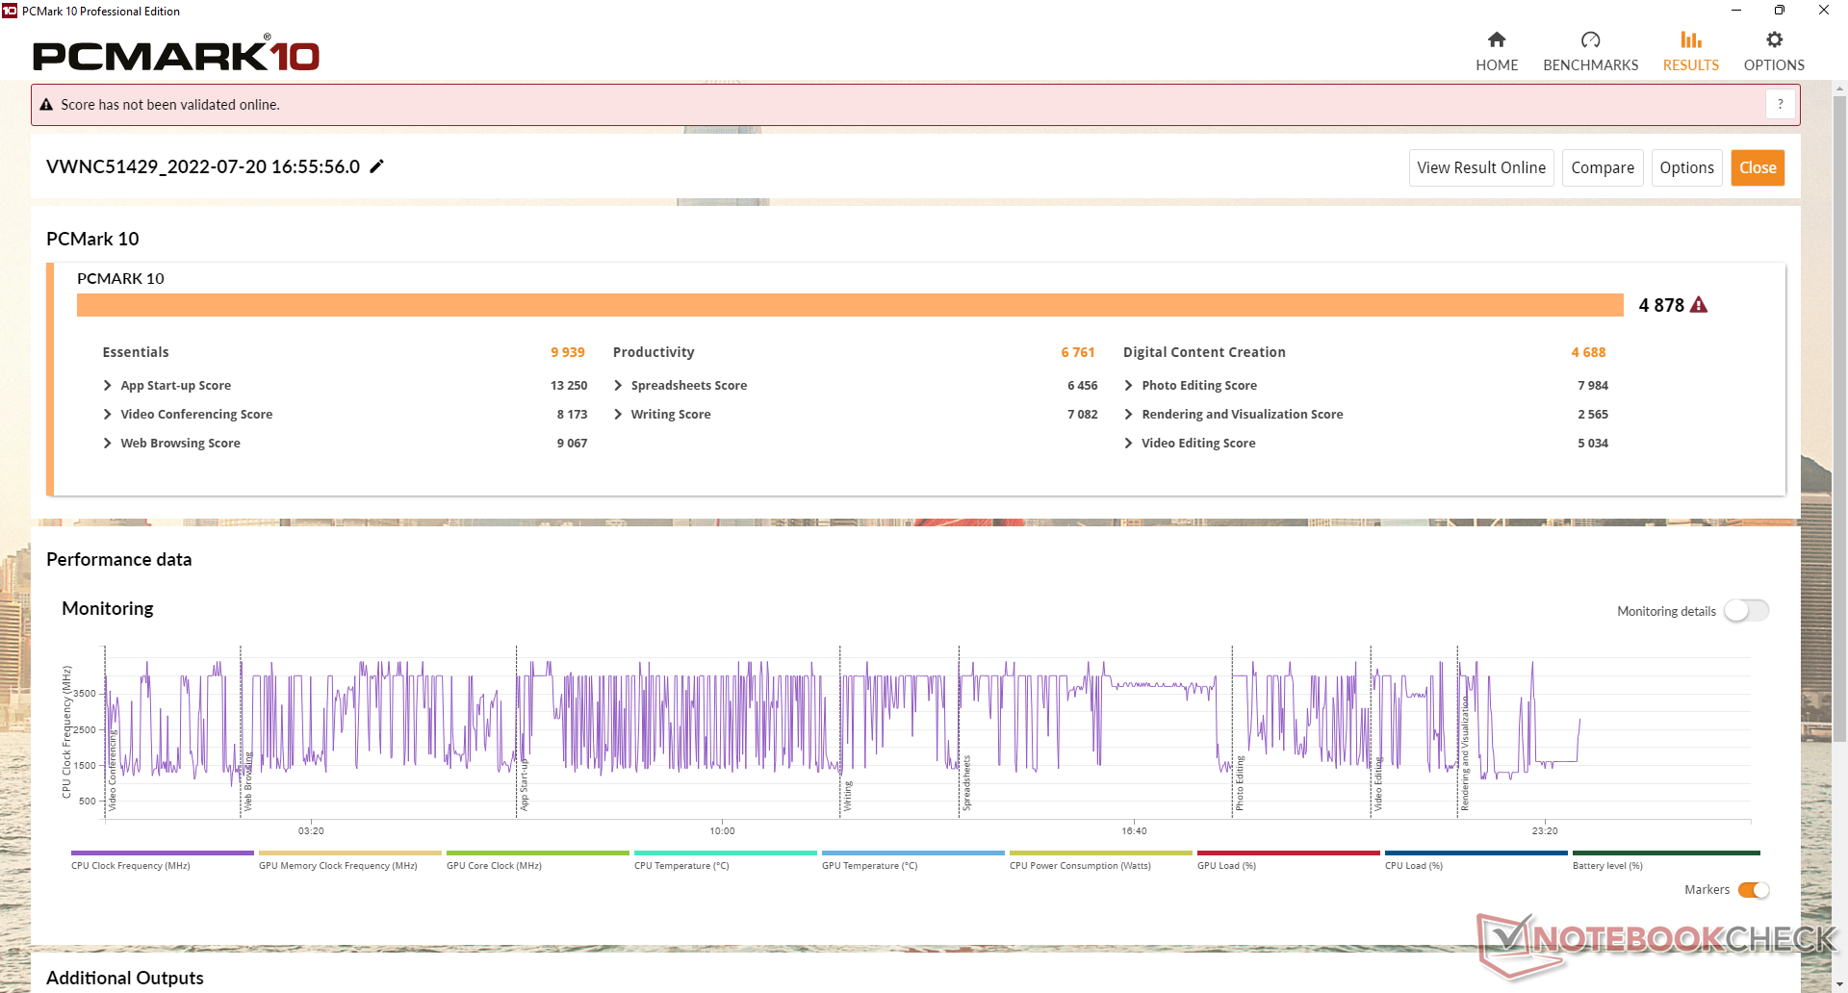
Task: Click the CPU Temperature legend swatch
Action: coord(725,853)
